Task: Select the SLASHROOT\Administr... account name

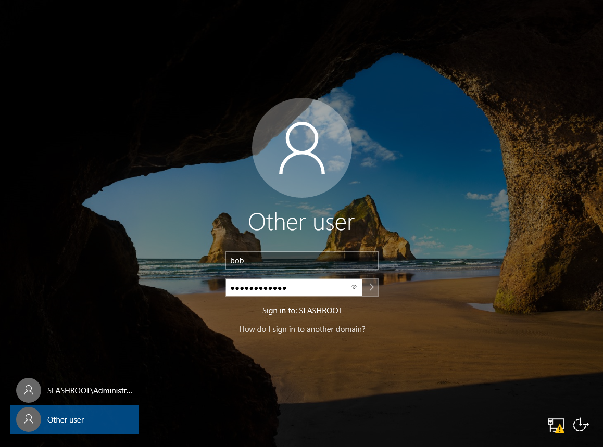Action: [90, 390]
